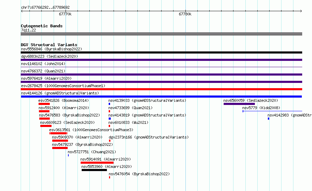
Task: Click the small blue nsv4142983 marker
Action: (269, 119)
